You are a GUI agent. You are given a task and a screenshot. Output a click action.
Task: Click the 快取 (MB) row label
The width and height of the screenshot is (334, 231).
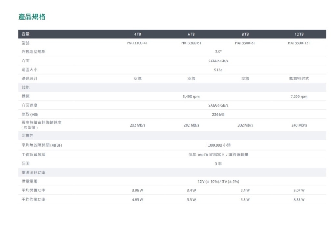pyautogui.click(x=30, y=114)
